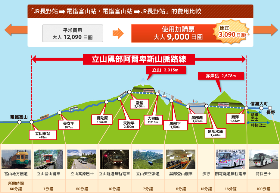This screenshot has width=280, height=193.
Task: Click the 特快巴士 express bus photo
Action: point(263,159)
